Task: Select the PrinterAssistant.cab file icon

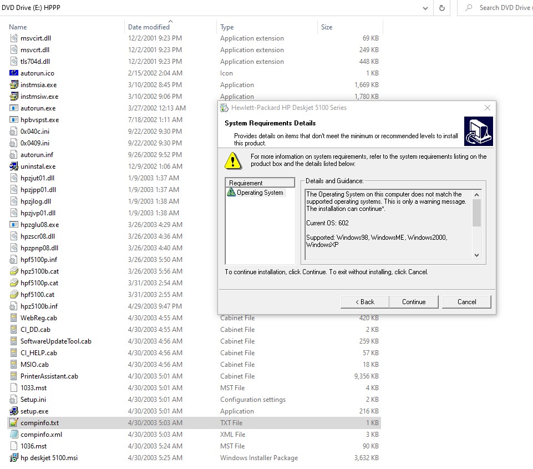Action: pyautogui.click(x=14, y=376)
